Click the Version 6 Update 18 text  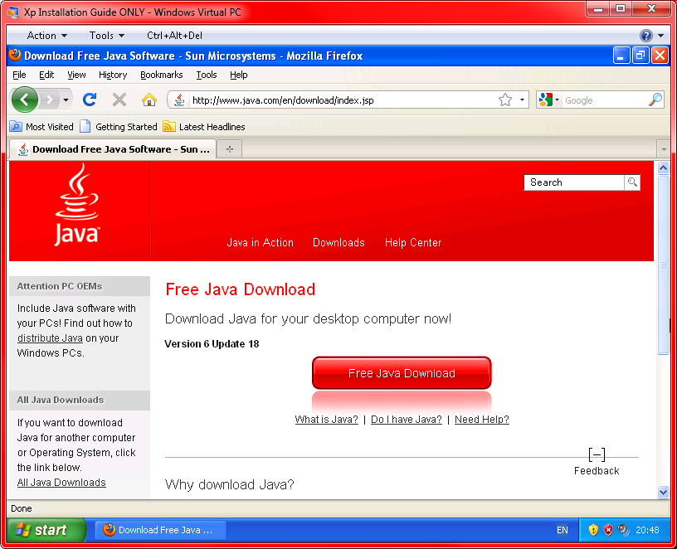coord(212,343)
